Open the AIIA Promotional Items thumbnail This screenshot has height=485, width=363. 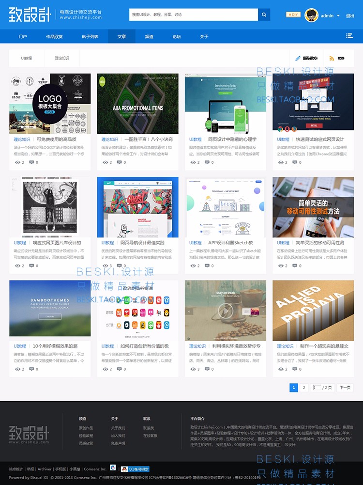138,104
